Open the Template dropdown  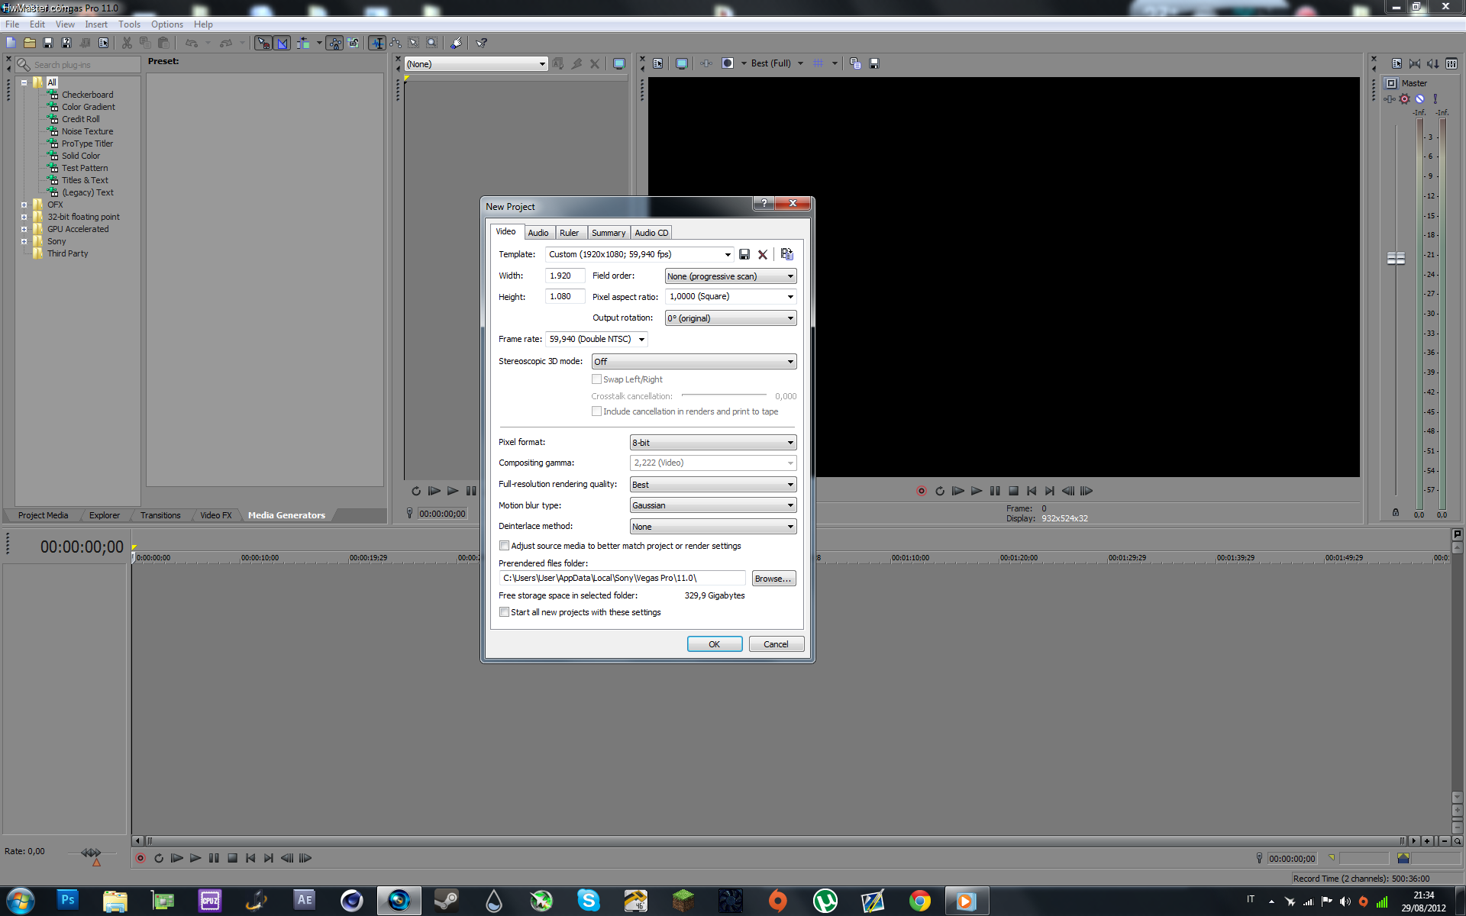pyautogui.click(x=640, y=254)
